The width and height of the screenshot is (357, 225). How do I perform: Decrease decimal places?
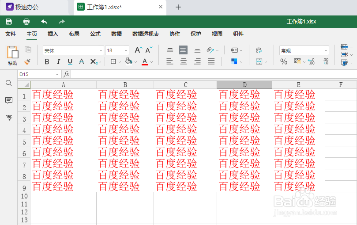311,61
